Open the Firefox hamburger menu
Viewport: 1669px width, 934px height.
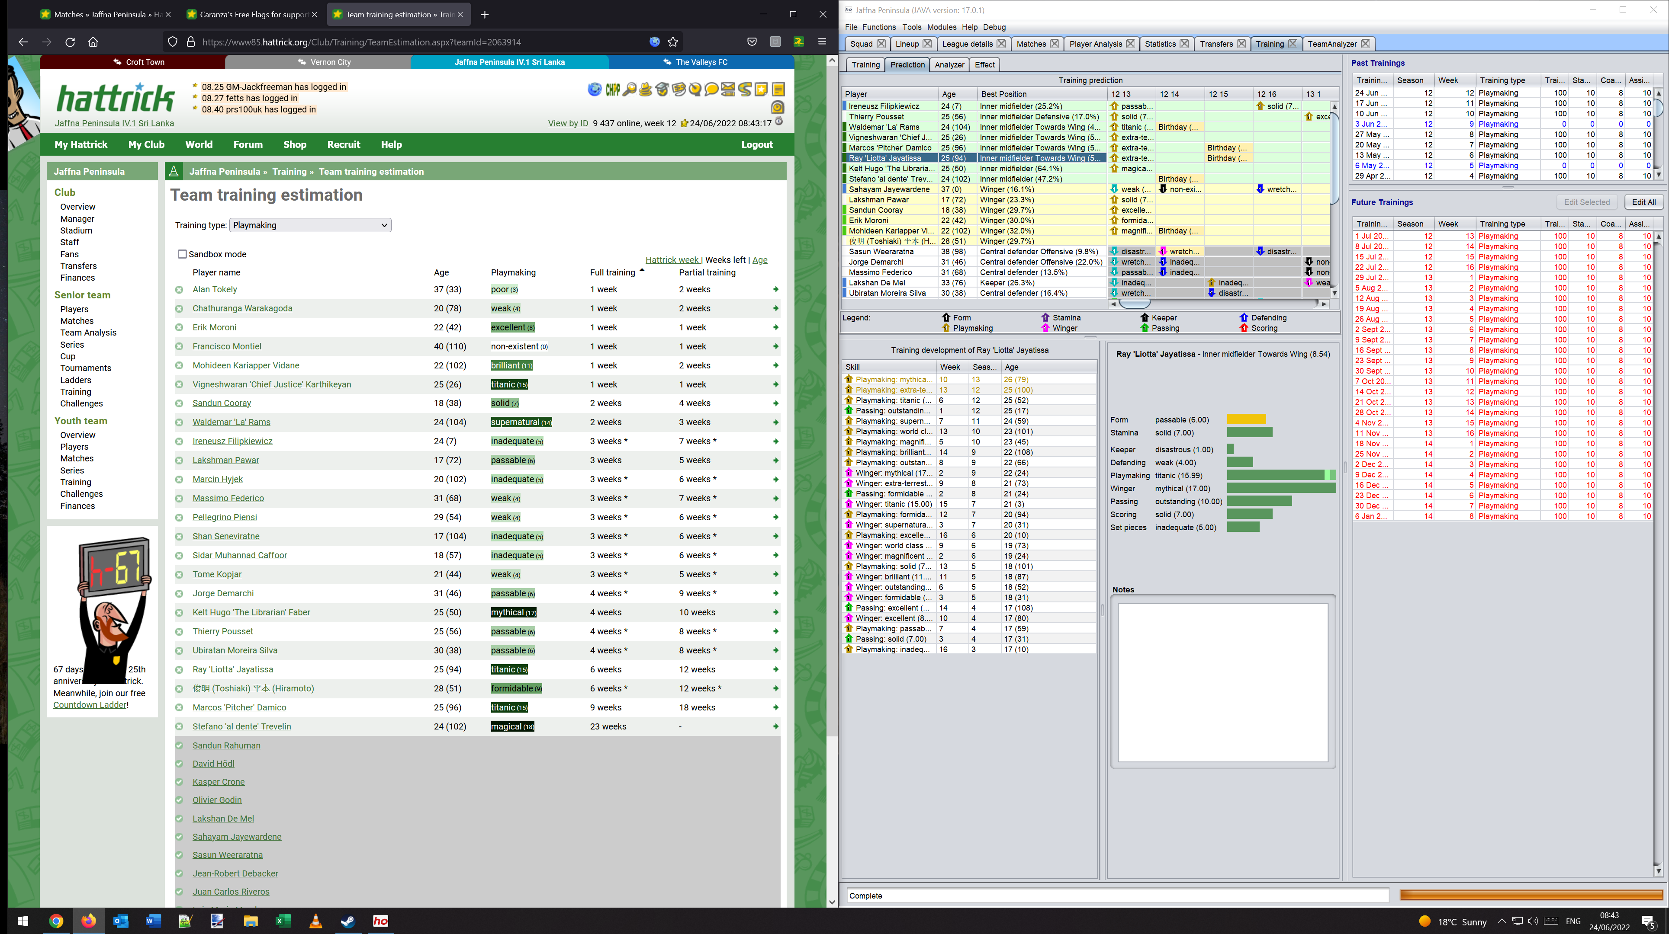click(822, 42)
